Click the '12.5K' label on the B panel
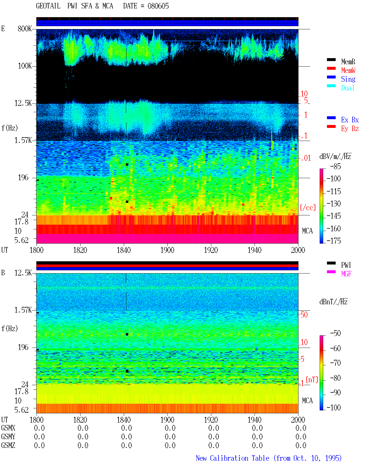The height and width of the screenshot is (463, 372). coord(23,273)
